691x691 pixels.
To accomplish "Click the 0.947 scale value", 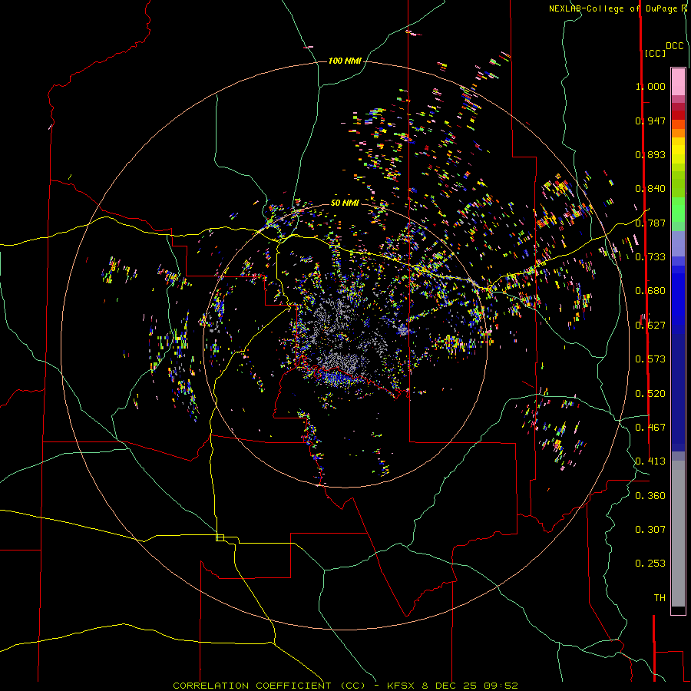I will click(650, 121).
